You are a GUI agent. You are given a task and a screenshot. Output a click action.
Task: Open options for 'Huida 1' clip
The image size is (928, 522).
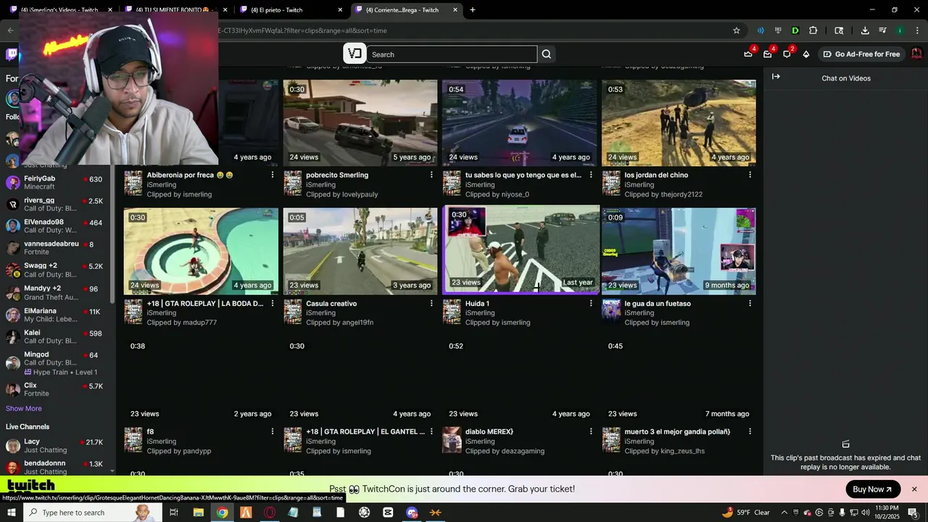point(591,304)
